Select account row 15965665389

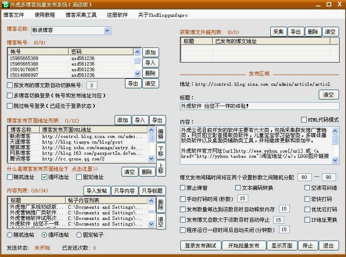[x=70, y=58]
